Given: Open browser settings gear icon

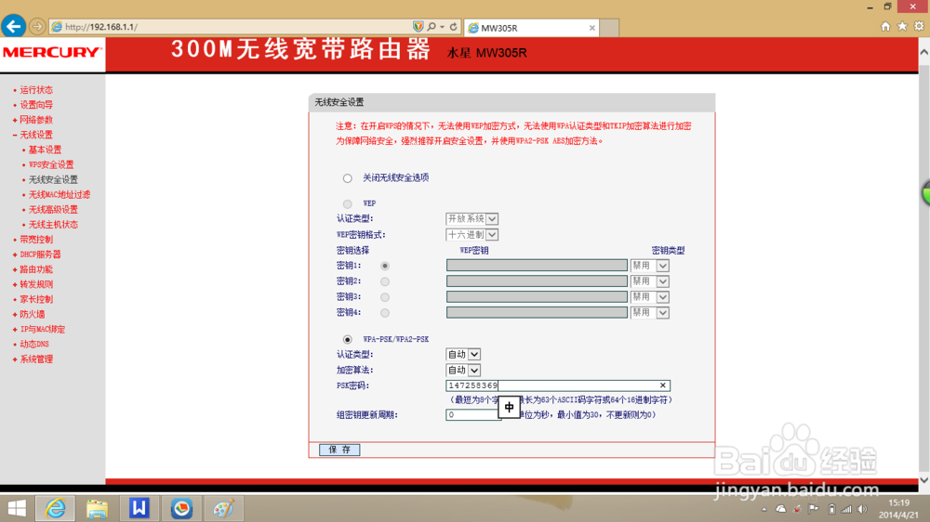Looking at the screenshot, I should coord(919,27).
